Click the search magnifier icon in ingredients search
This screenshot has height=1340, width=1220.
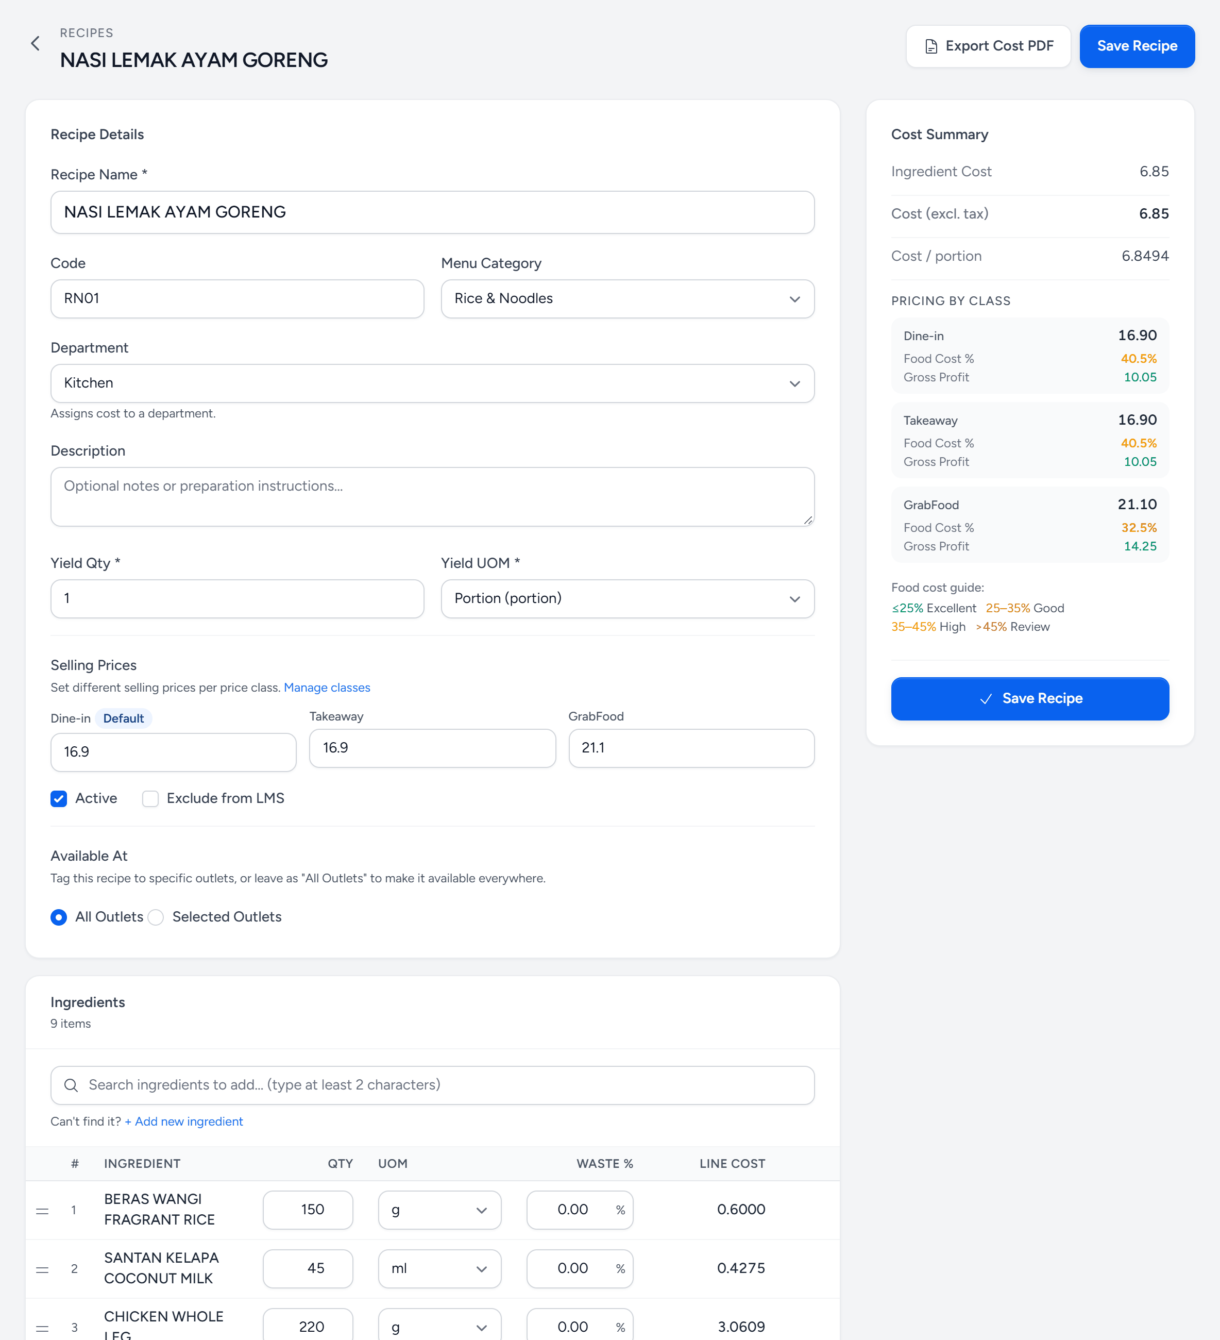71,1085
